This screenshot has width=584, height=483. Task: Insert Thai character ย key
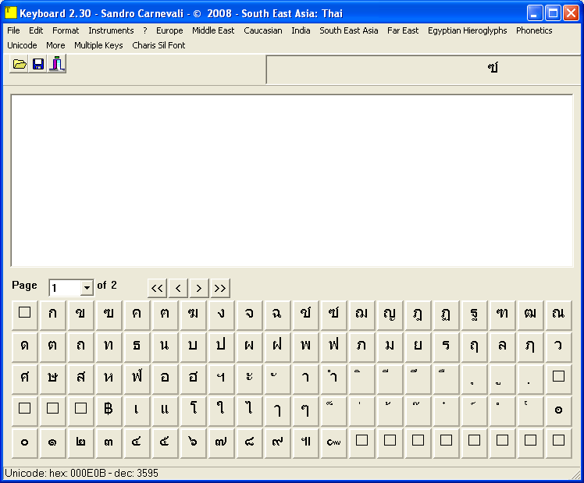(x=418, y=347)
